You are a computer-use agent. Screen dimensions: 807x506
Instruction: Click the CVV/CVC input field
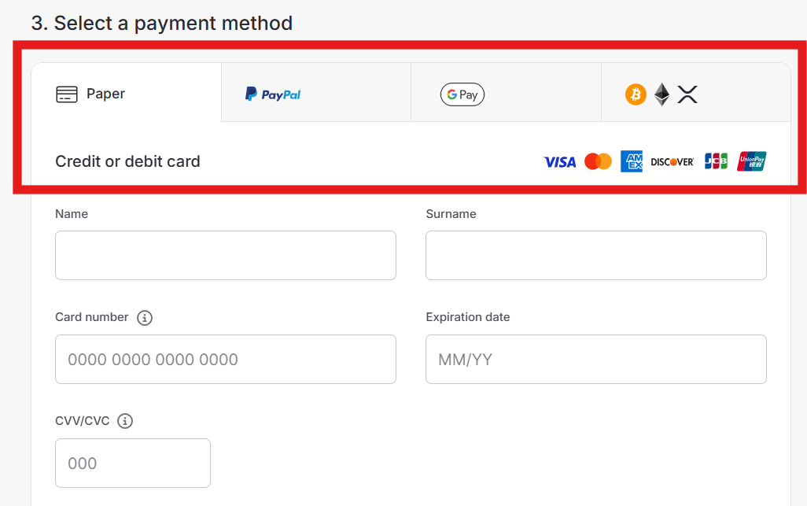(x=133, y=464)
